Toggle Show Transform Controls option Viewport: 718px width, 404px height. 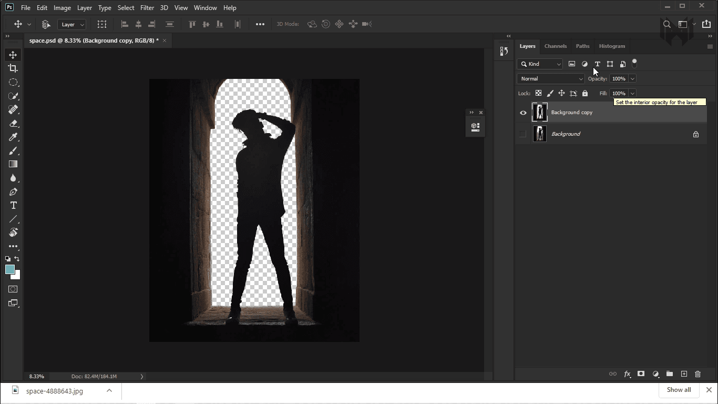click(x=102, y=24)
